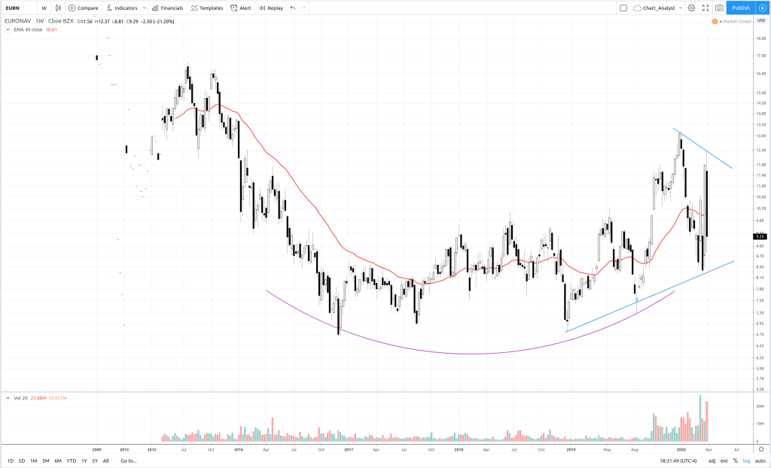Click the Compare symbol plus icon

[x=72, y=8]
